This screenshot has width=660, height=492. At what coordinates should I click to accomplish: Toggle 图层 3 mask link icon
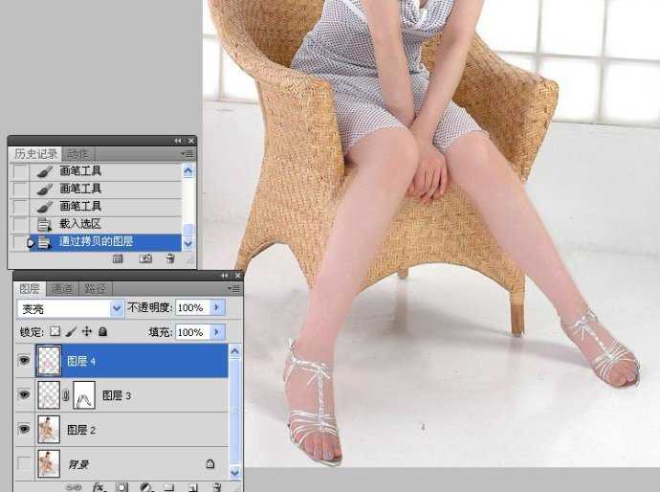click(66, 395)
